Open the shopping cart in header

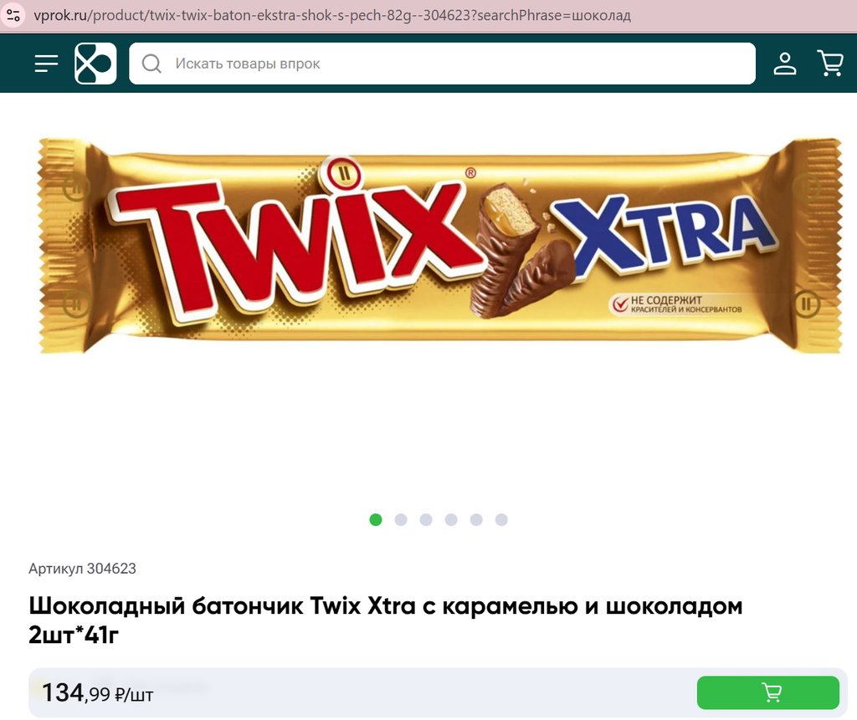[830, 64]
